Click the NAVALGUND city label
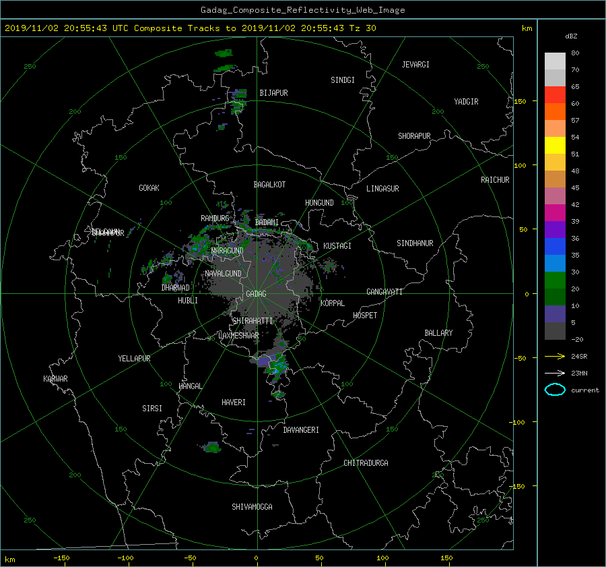Screen dimensions: 606x567 pyautogui.click(x=223, y=274)
